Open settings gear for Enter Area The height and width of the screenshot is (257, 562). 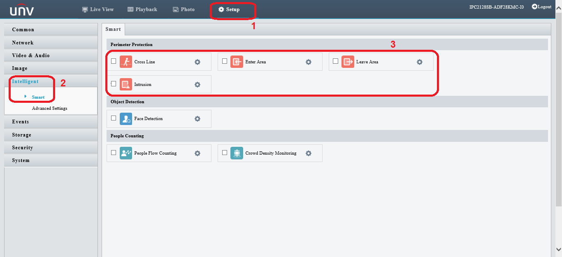308,62
